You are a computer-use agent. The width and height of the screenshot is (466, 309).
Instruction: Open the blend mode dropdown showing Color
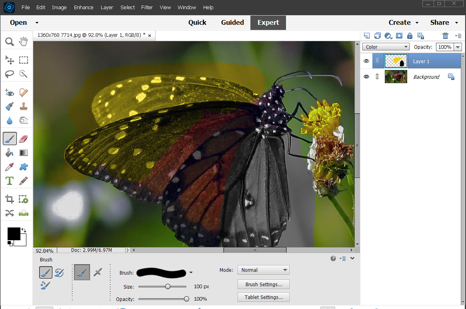click(385, 47)
